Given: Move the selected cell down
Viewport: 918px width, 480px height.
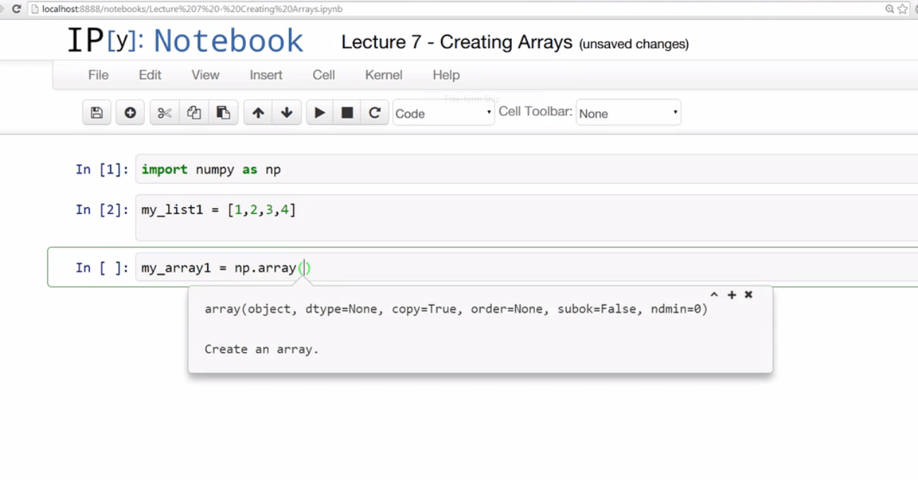Looking at the screenshot, I should [287, 112].
